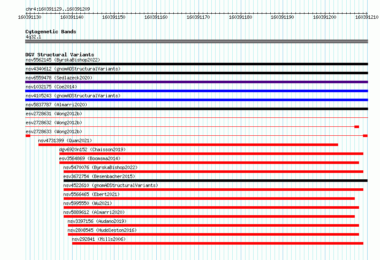Click ruler position 160391160
Viewport: 380px width, 260px height.
point(156,17)
